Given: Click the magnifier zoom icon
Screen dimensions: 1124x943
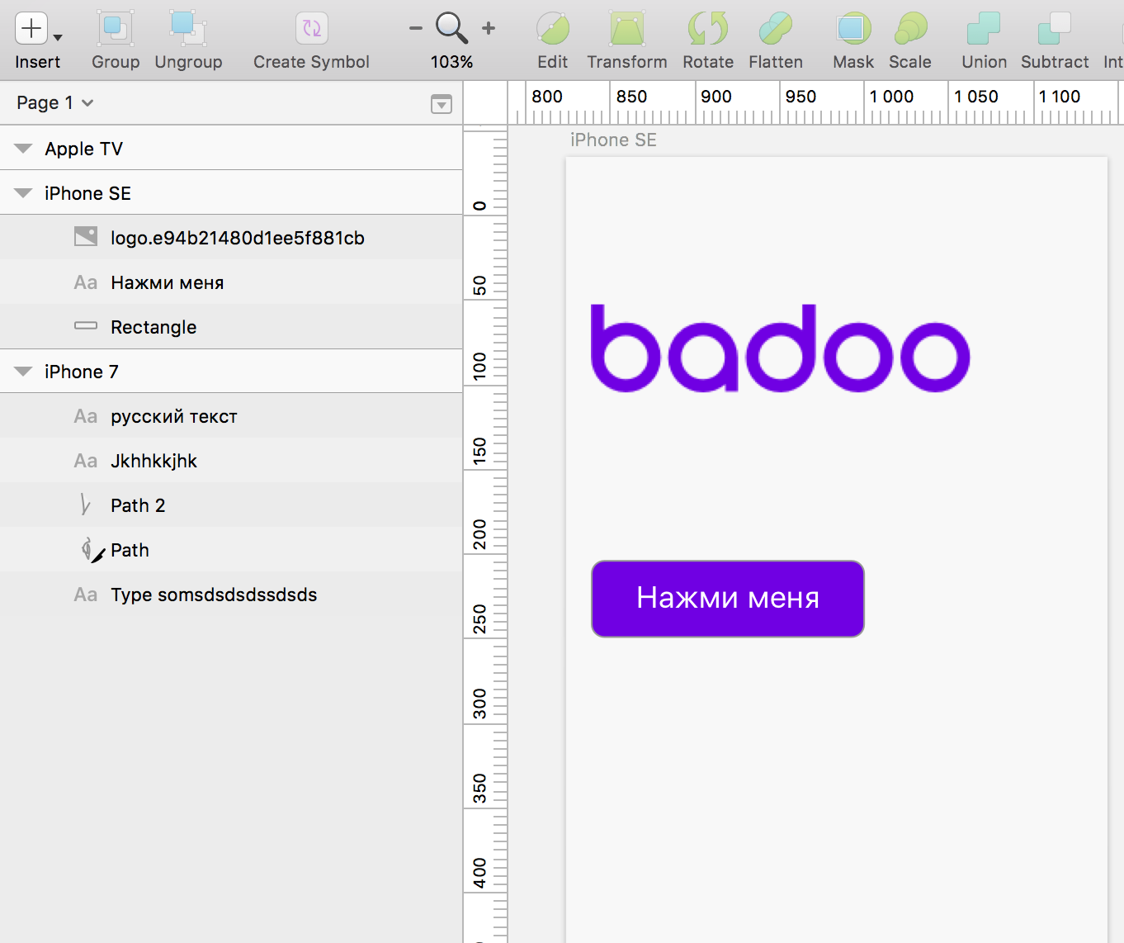Looking at the screenshot, I should 451,28.
